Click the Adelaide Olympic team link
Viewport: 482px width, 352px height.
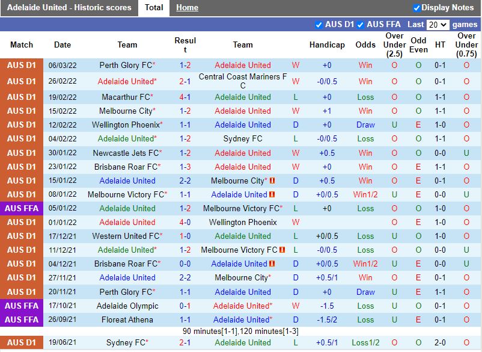[127, 306]
